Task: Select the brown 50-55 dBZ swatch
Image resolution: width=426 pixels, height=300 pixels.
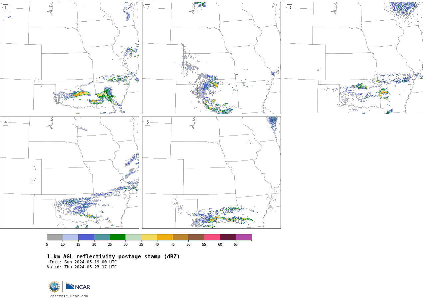Action: click(x=196, y=237)
